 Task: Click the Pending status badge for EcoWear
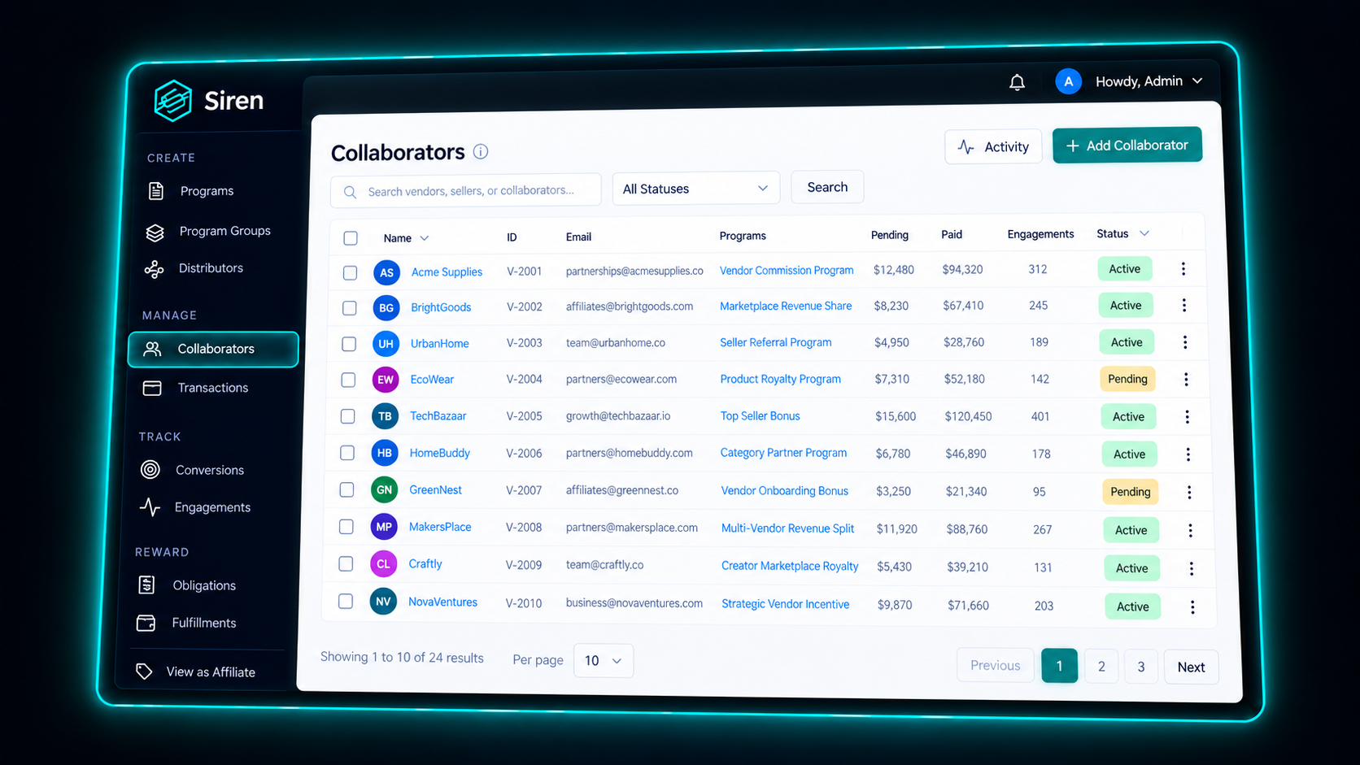coord(1127,379)
